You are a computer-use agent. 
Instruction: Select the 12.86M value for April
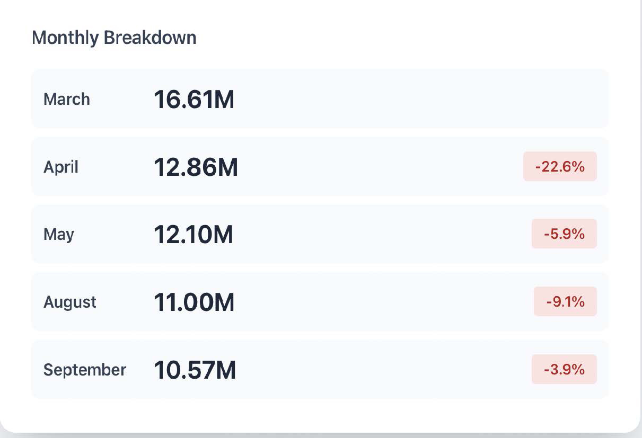point(196,167)
